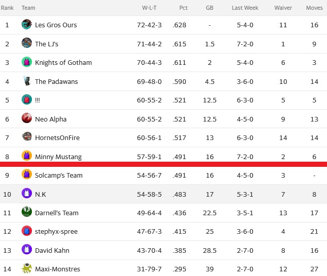Click Maxi-Monstres green monster icon
The width and height of the screenshot is (327, 276).
[27, 268]
